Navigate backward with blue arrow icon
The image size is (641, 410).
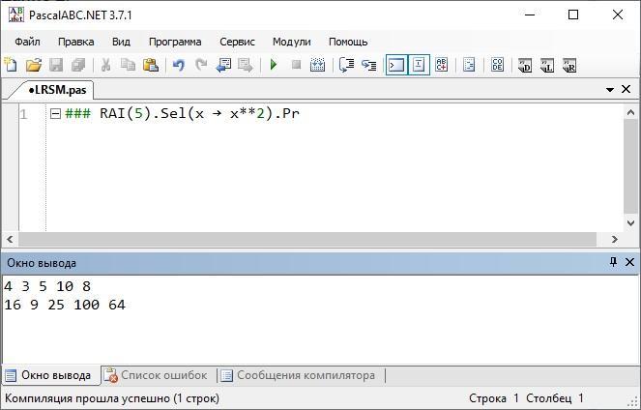point(223,65)
